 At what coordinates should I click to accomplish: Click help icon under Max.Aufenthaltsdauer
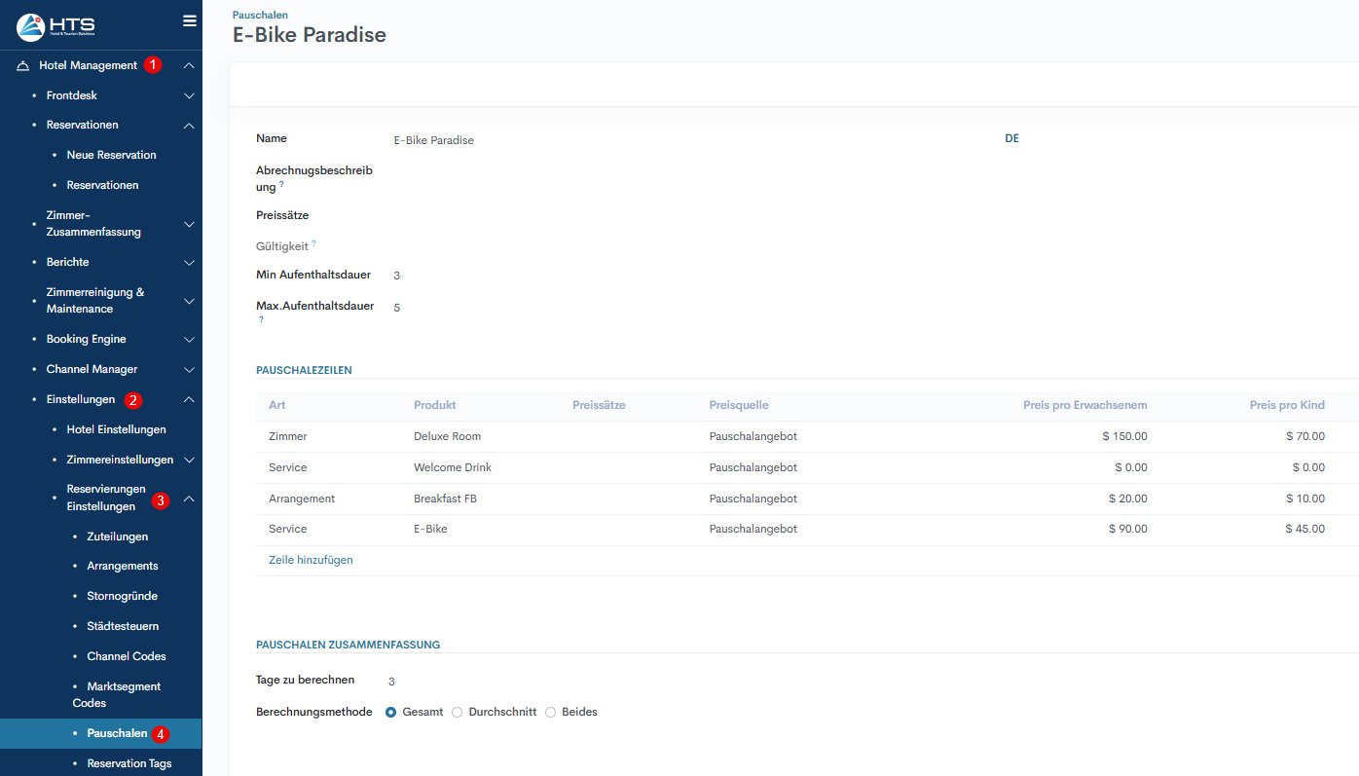tap(261, 319)
